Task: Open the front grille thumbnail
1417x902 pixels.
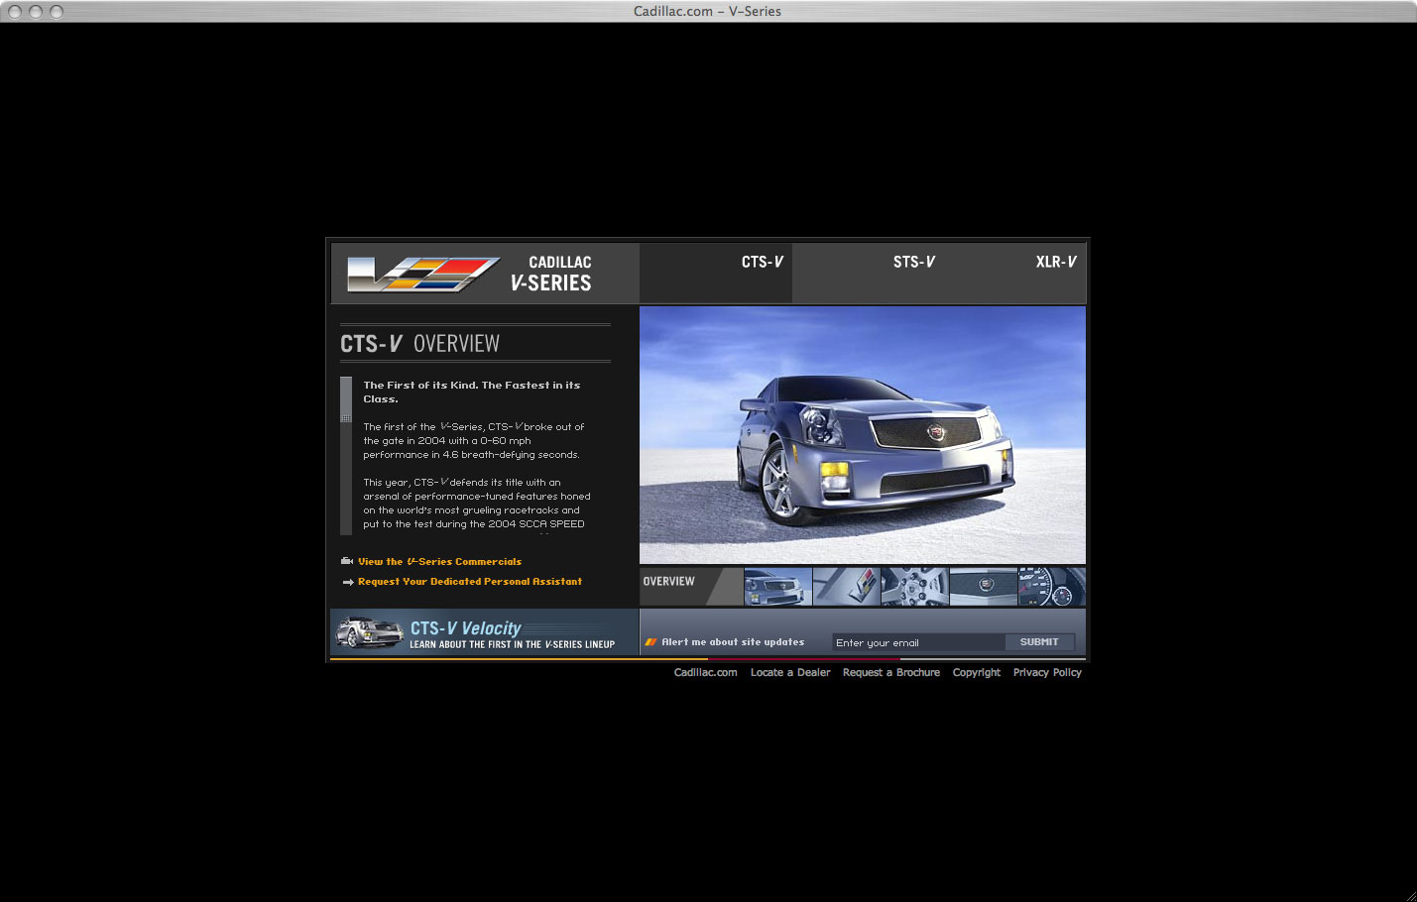Action: click(x=984, y=587)
